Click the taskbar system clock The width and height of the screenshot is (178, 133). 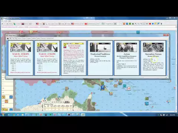(x=172, y=115)
